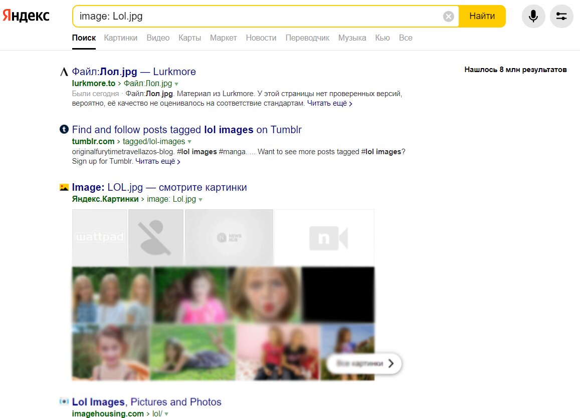Expand imagehousing.com result dropdown arrow
This screenshot has width=580, height=418.
(x=166, y=414)
